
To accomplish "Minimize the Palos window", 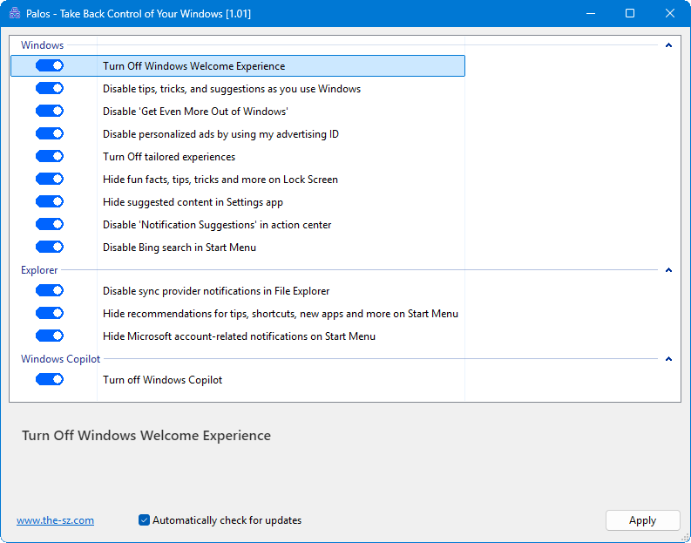I will click(591, 13).
